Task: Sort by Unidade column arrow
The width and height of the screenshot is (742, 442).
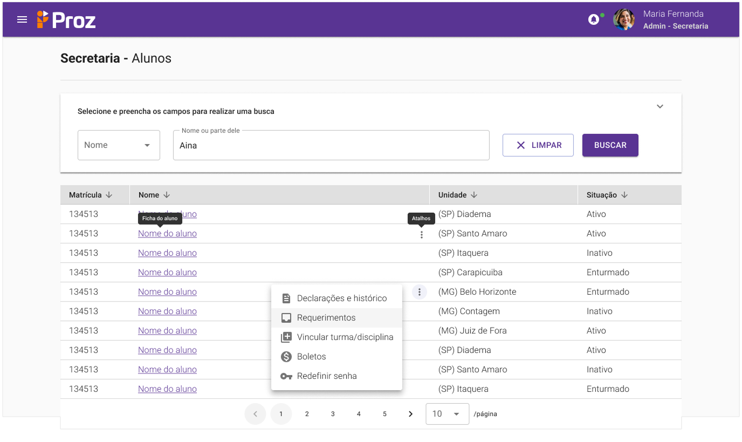Action: click(474, 195)
